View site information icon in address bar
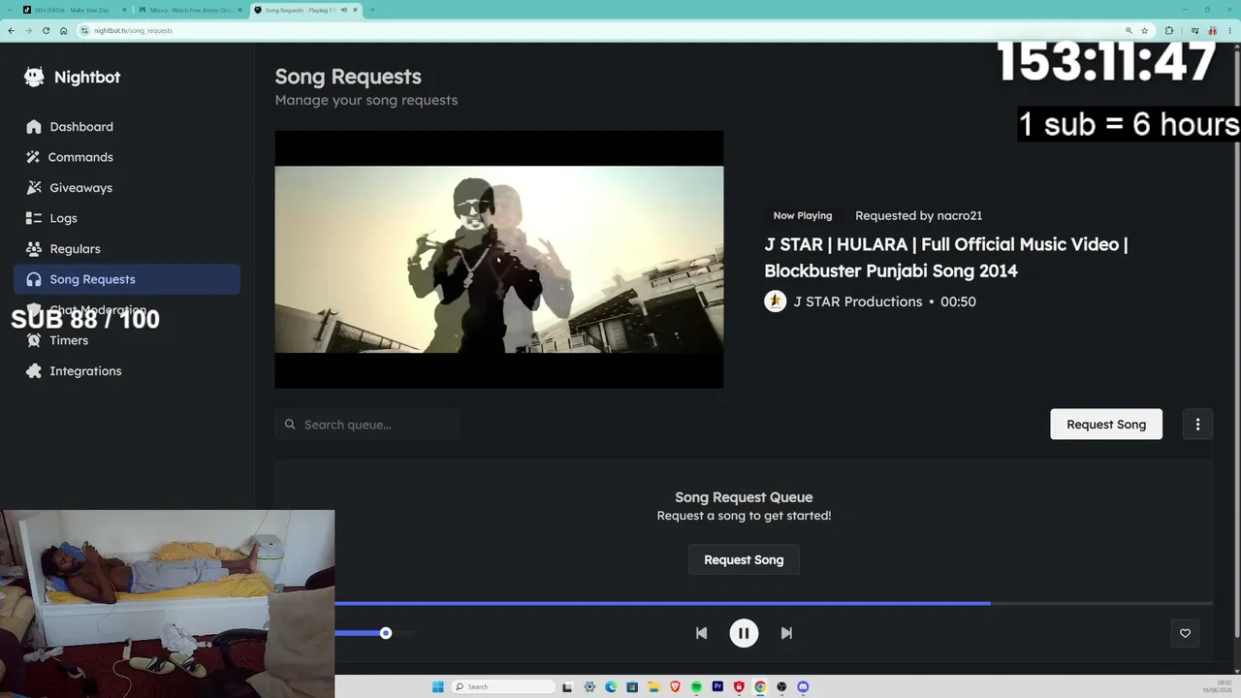This screenshot has height=698, width=1241. [x=85, y=30]
